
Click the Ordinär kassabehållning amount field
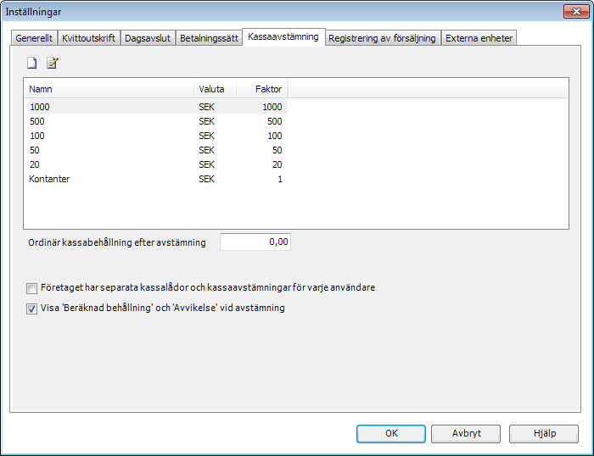[x=255, y=242]
